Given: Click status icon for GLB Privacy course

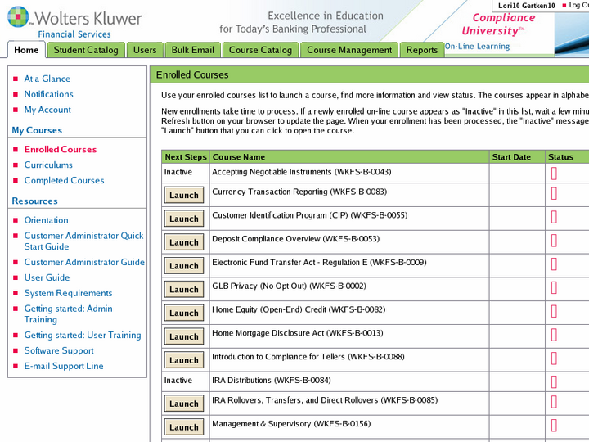Looking at the screenshot, I should coord(554,288).
